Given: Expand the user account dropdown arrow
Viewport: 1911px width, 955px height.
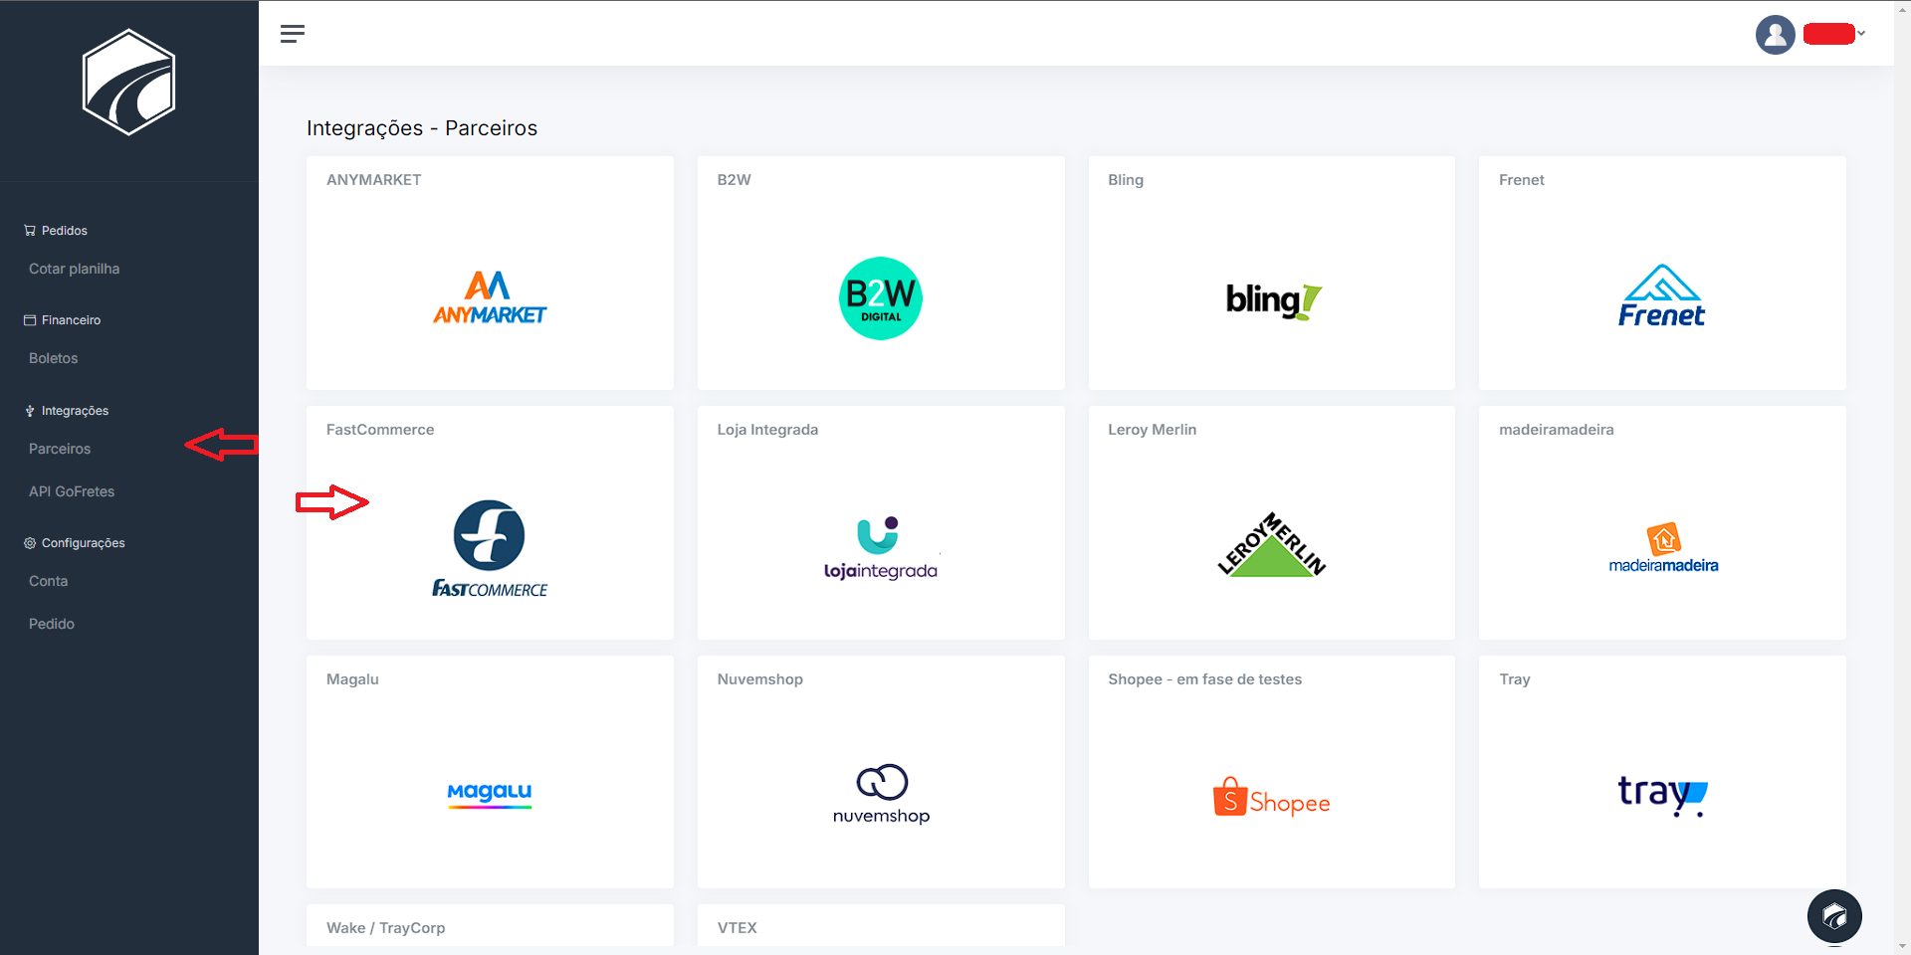Looking at the screenshot, I should 1861,34.
